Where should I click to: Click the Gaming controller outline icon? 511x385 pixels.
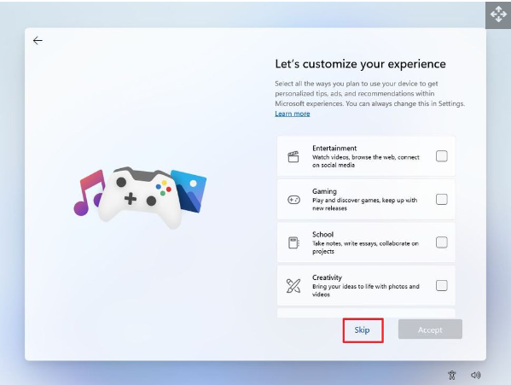tap(293, 200)
